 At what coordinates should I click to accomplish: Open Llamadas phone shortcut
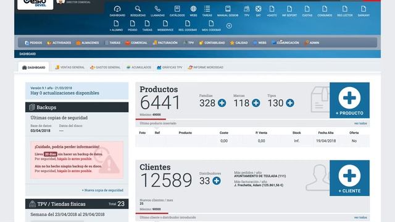pos(157,11)
